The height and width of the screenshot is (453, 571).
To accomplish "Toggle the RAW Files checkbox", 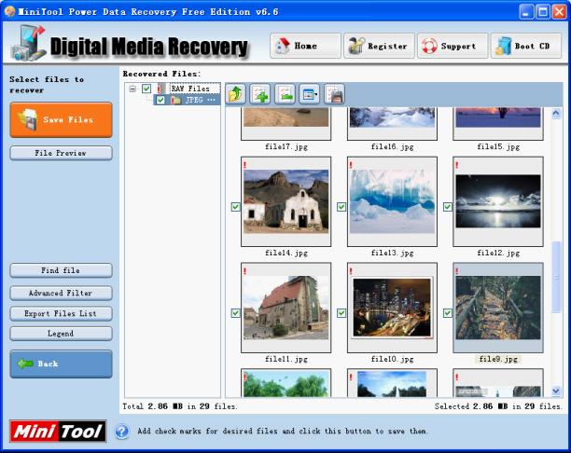I will click(x=146, y=89).
